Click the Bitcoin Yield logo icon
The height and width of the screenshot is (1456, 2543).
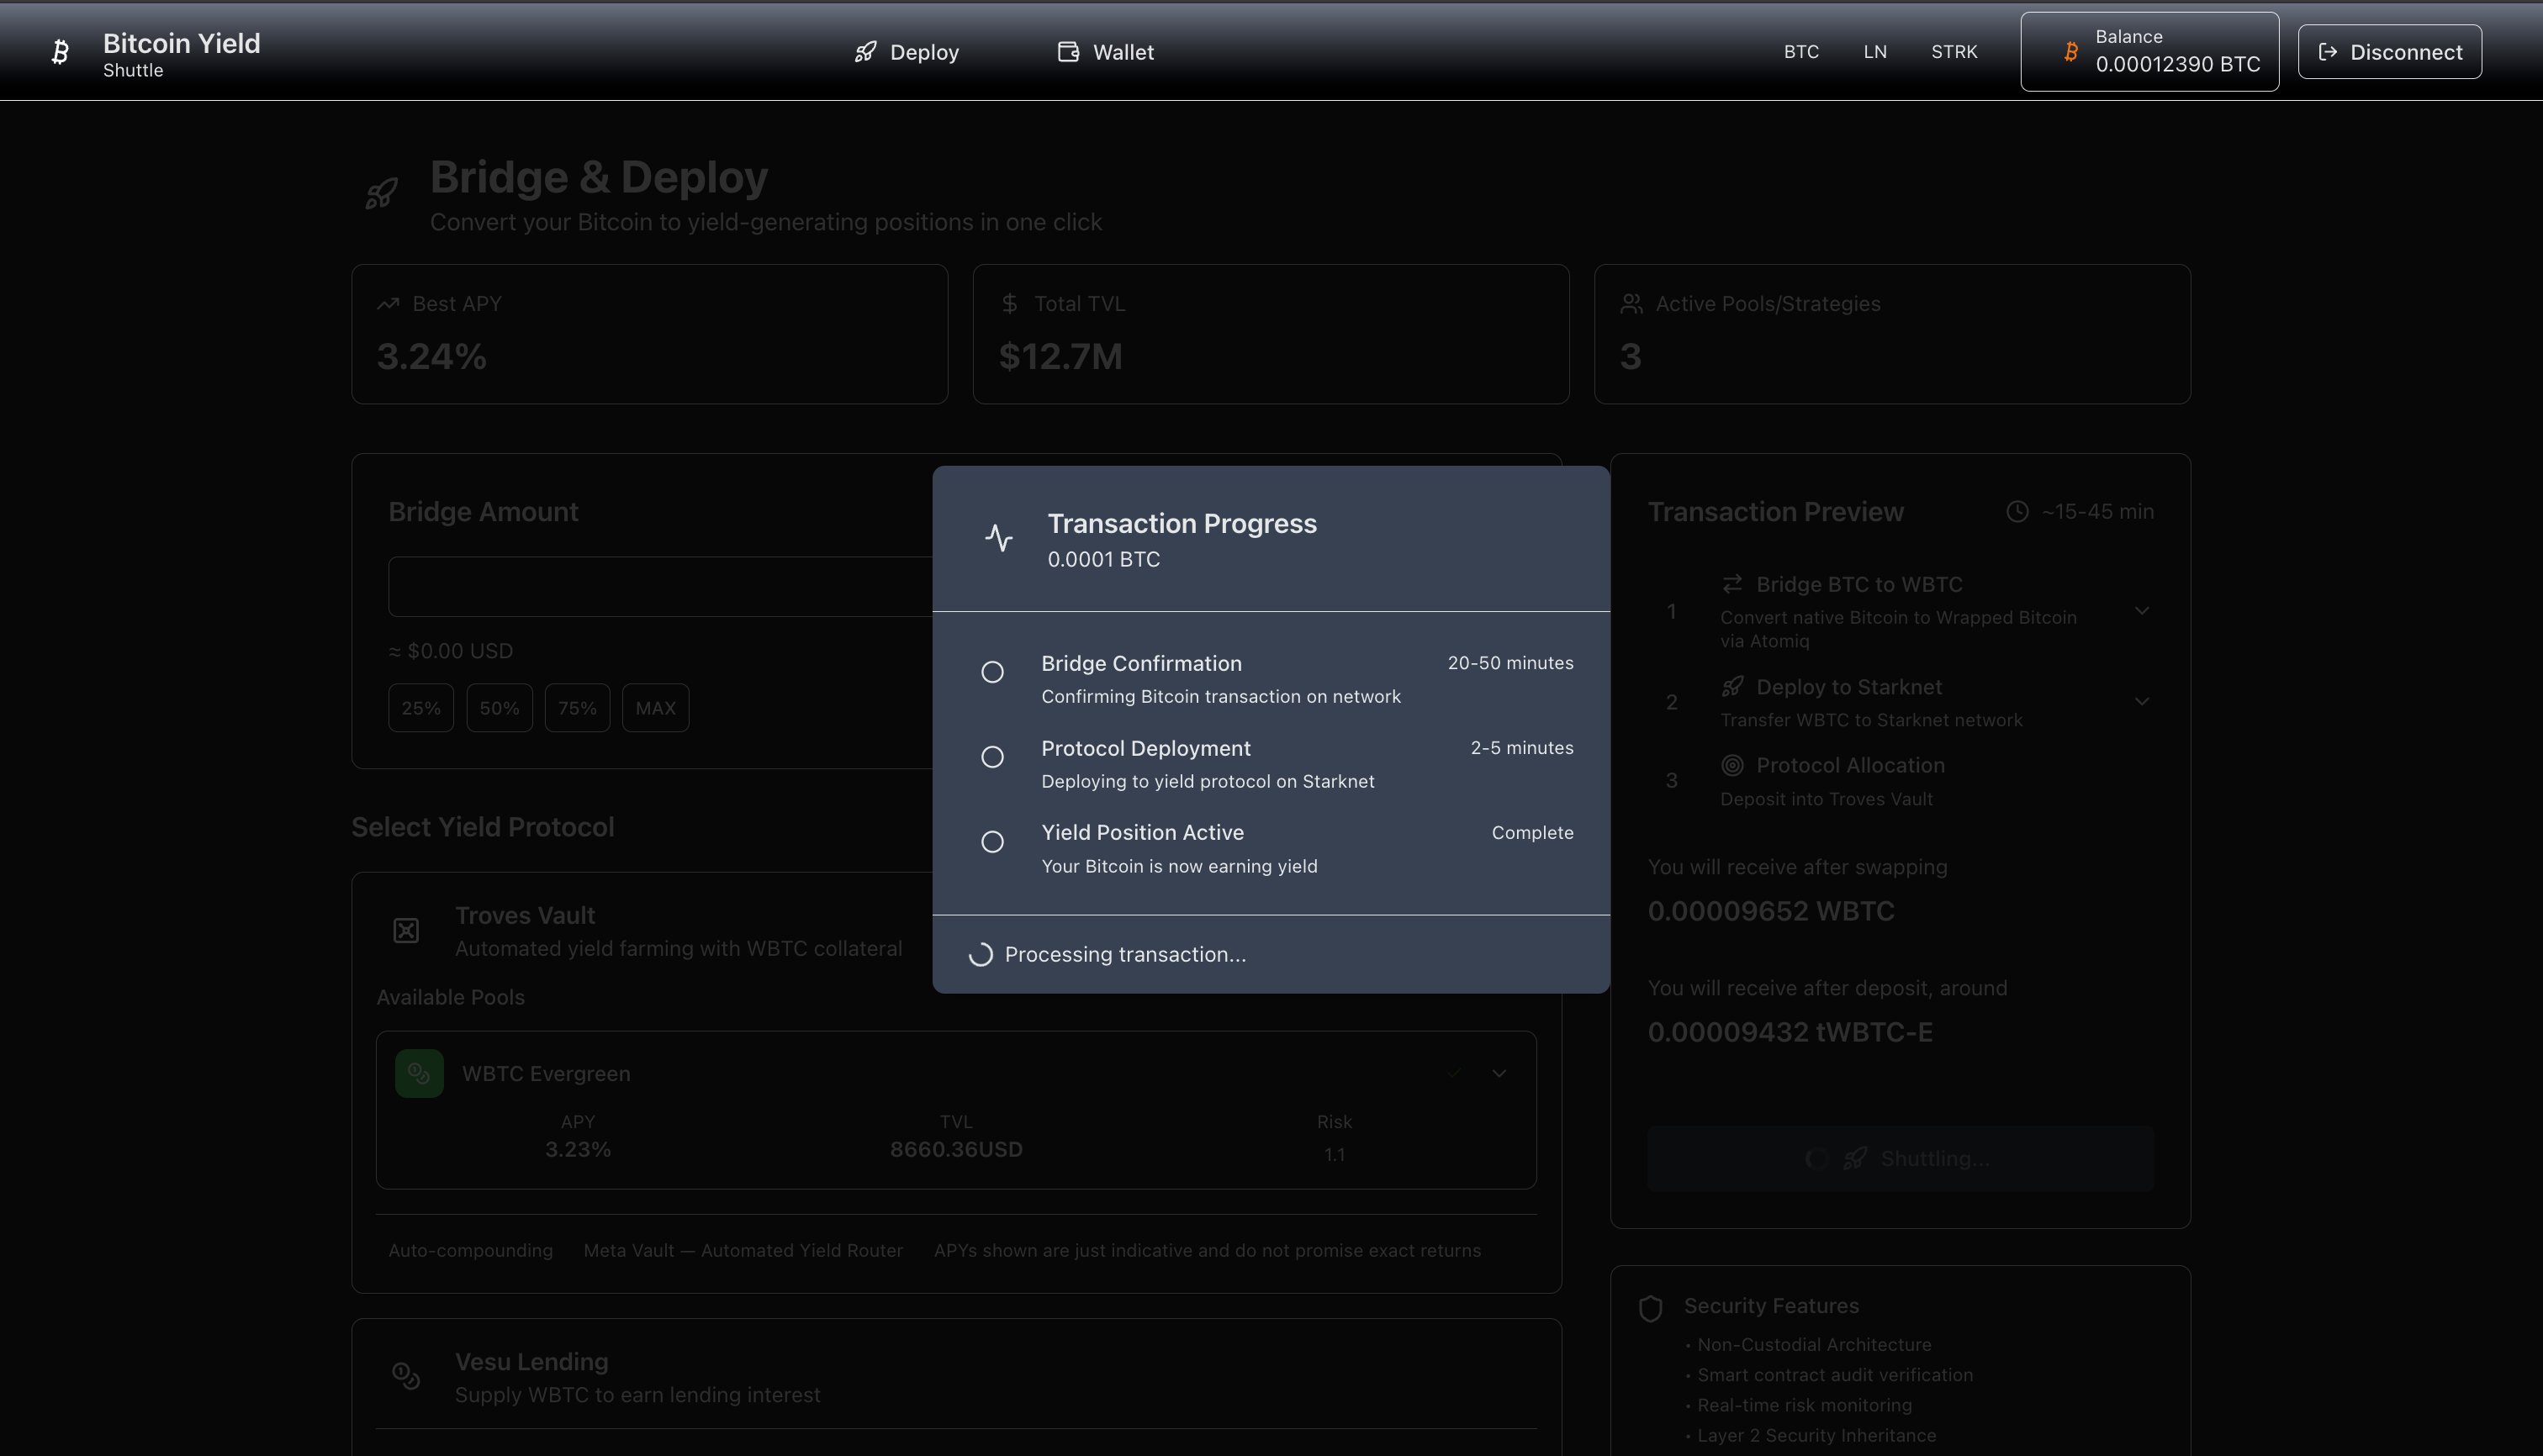click(x=60, y=52)
